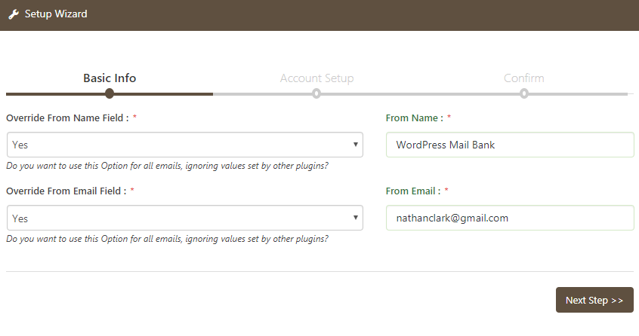This screenshot has width=639, height=336.
Task: Focus the From Name text field
Action: tap(510, 145)
